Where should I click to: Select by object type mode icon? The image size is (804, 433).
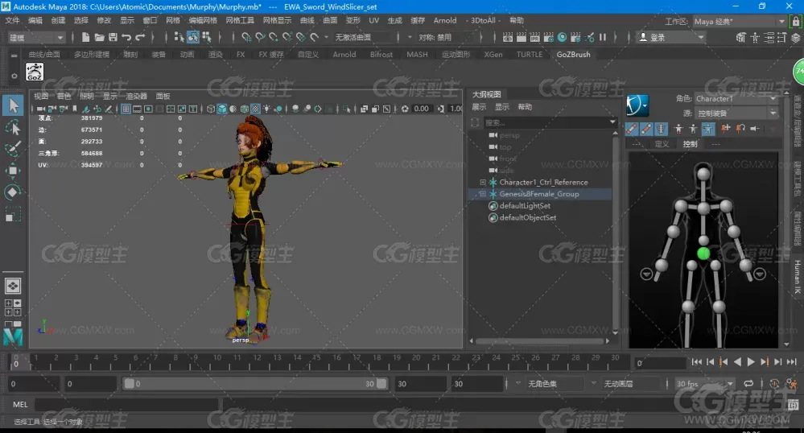coord(193,37)
